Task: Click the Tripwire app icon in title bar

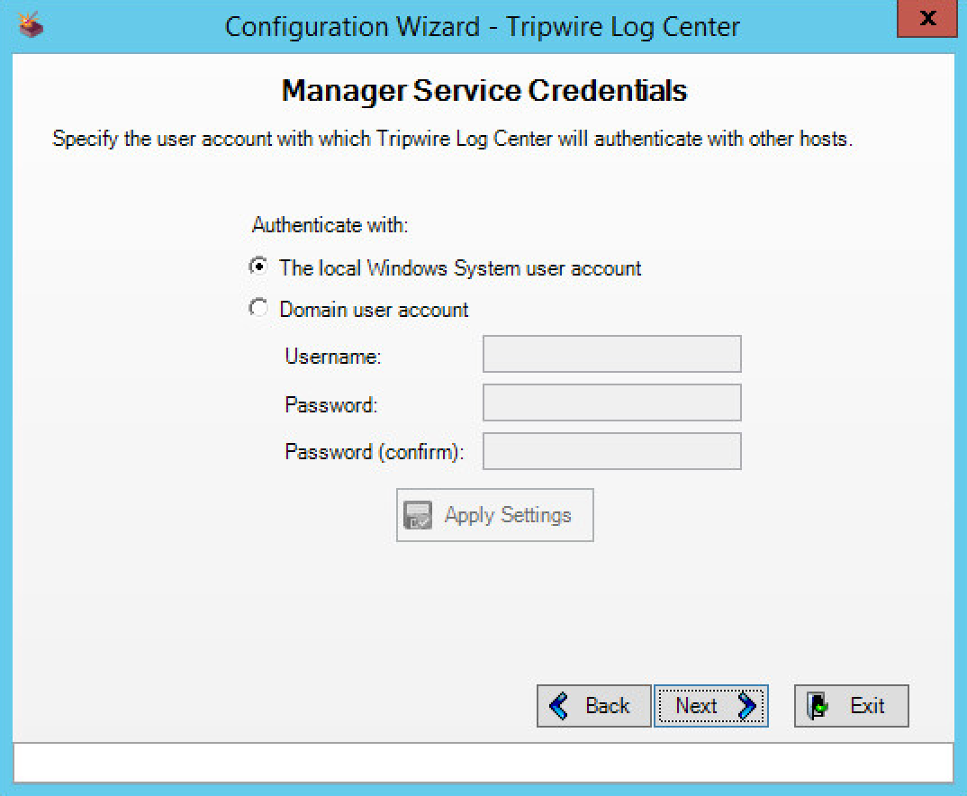Action: click(31, 26)
